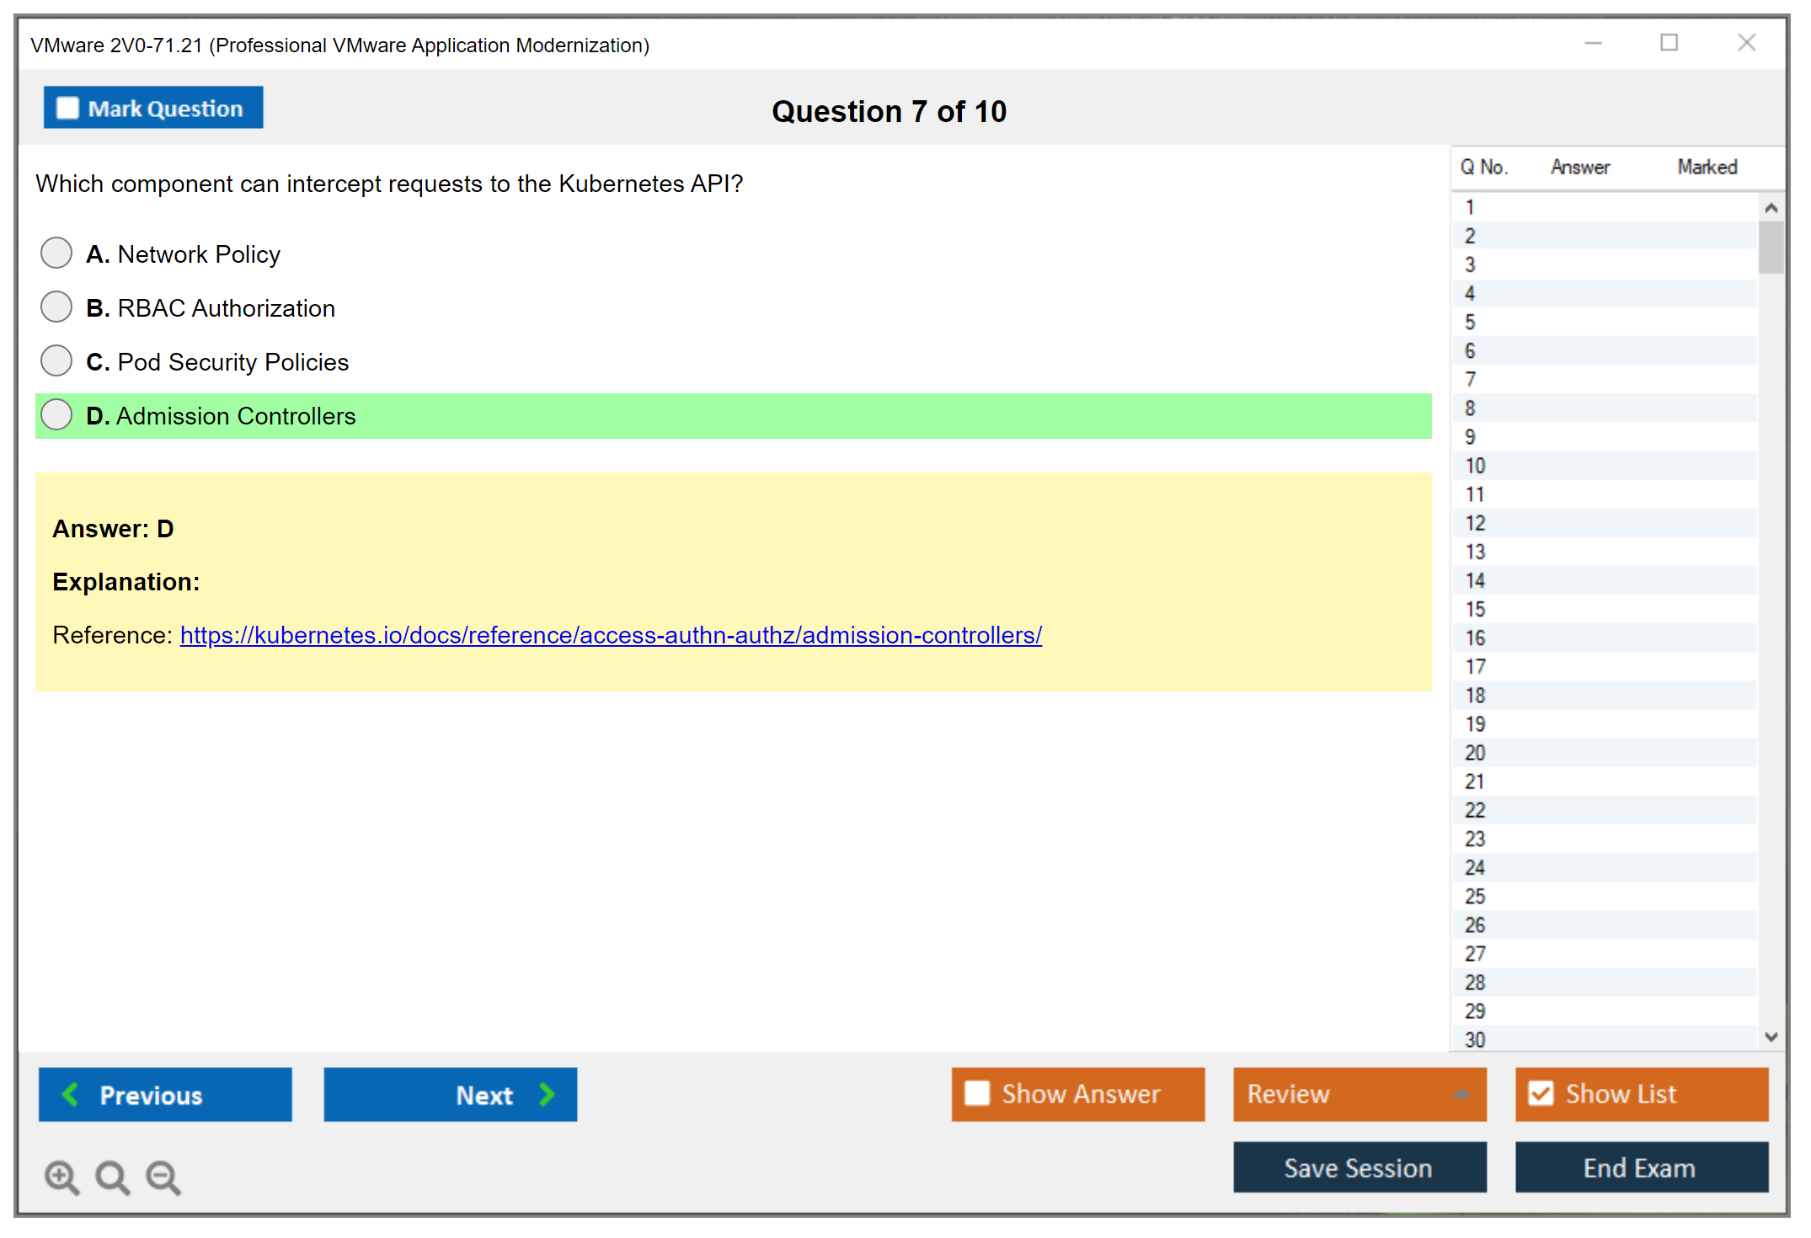Open the Review dropdown menu

(x=1461, y=1094)
